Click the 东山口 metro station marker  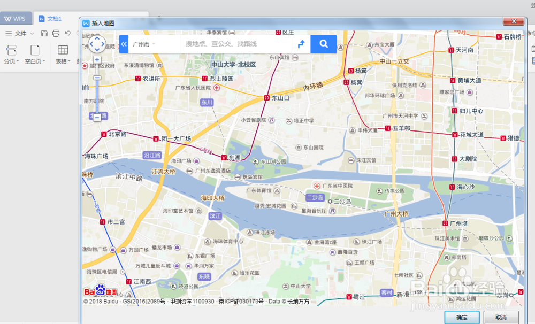[x=266, y=98]
